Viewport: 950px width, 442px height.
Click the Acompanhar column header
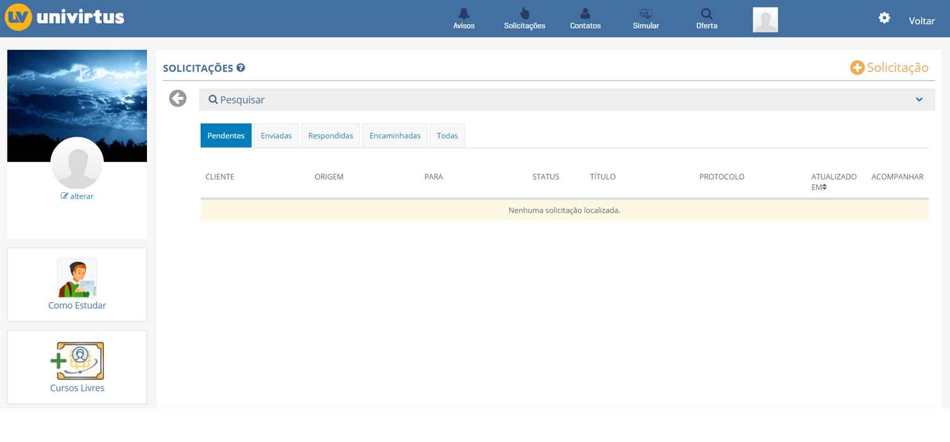[x=897, y=177]
